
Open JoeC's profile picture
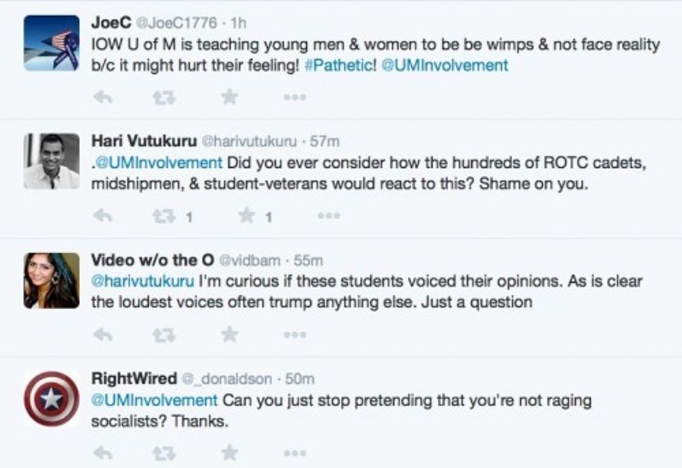[51, 43]
